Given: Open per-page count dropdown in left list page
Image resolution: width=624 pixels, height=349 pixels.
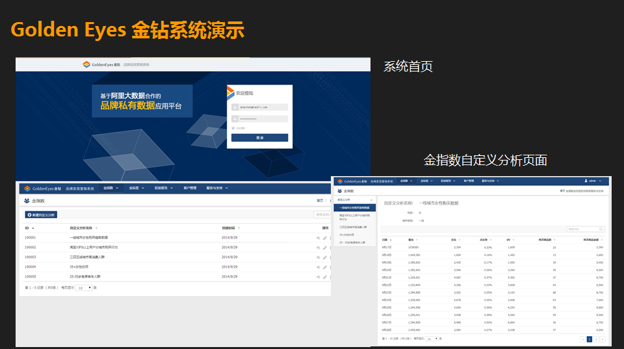Looking at the screenshot, I should tap(84, 288).
